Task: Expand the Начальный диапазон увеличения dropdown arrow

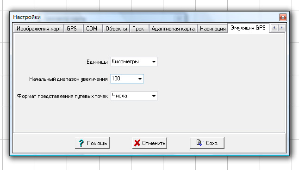Action: 140,79
